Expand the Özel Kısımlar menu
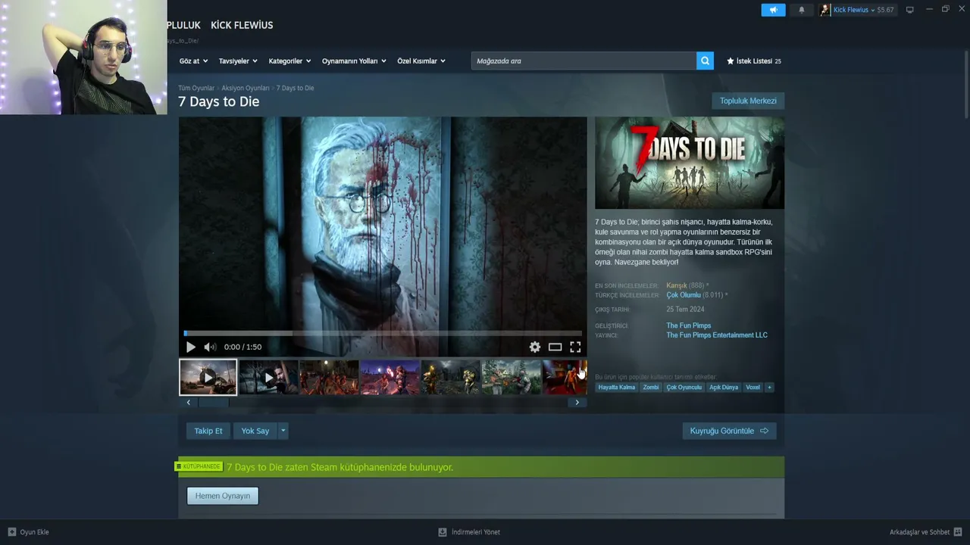 (x=421, y=61)
